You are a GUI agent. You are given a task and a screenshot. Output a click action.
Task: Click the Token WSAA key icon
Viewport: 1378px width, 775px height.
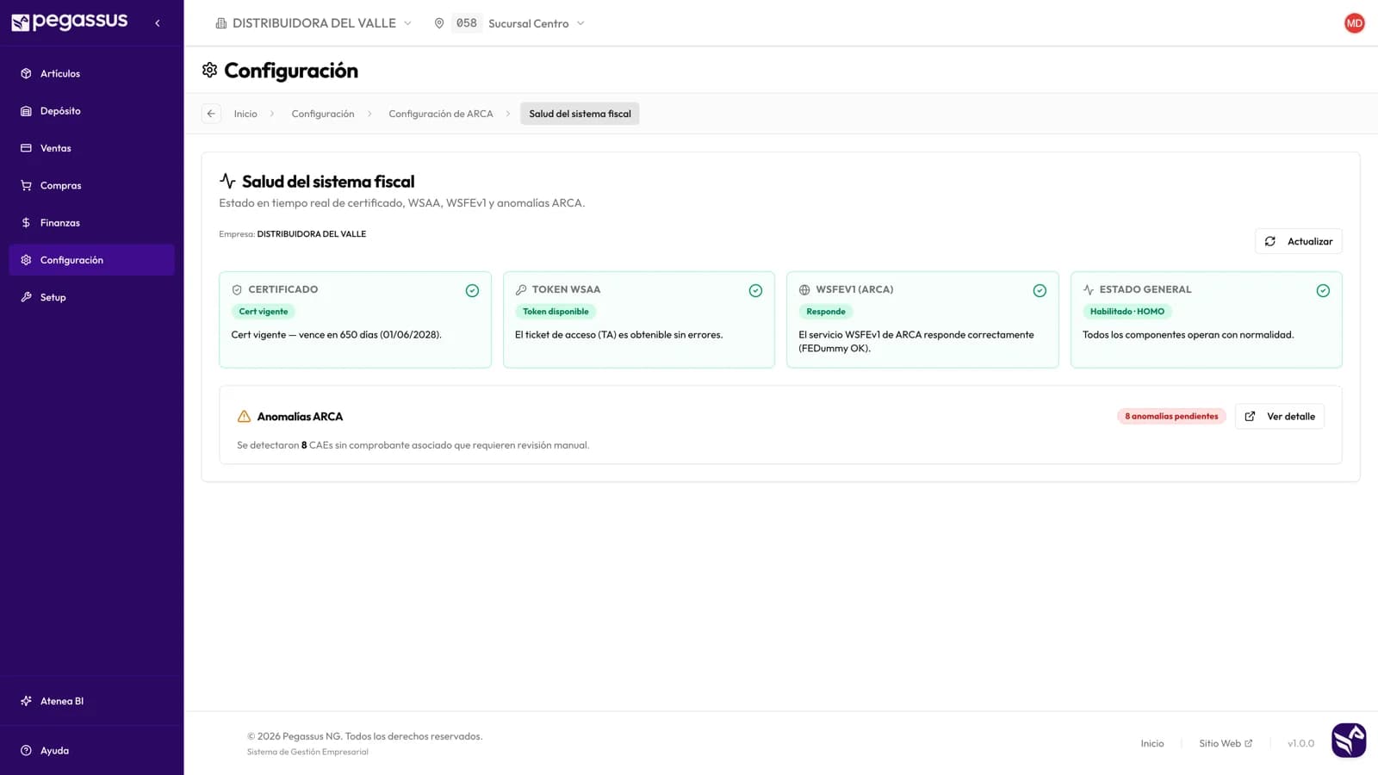pyautogui.click(x=521, y=290)
